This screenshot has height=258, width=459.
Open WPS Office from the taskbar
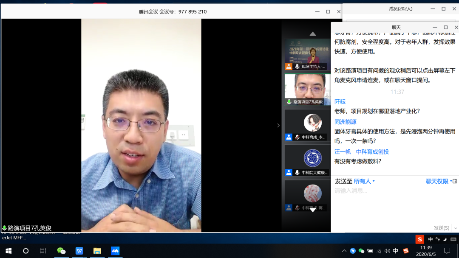(79, 251)
